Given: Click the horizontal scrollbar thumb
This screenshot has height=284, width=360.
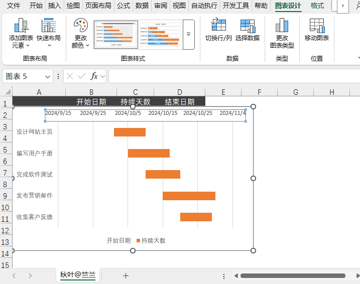Looking at the screenshot, I should click(x=293, y=275).
